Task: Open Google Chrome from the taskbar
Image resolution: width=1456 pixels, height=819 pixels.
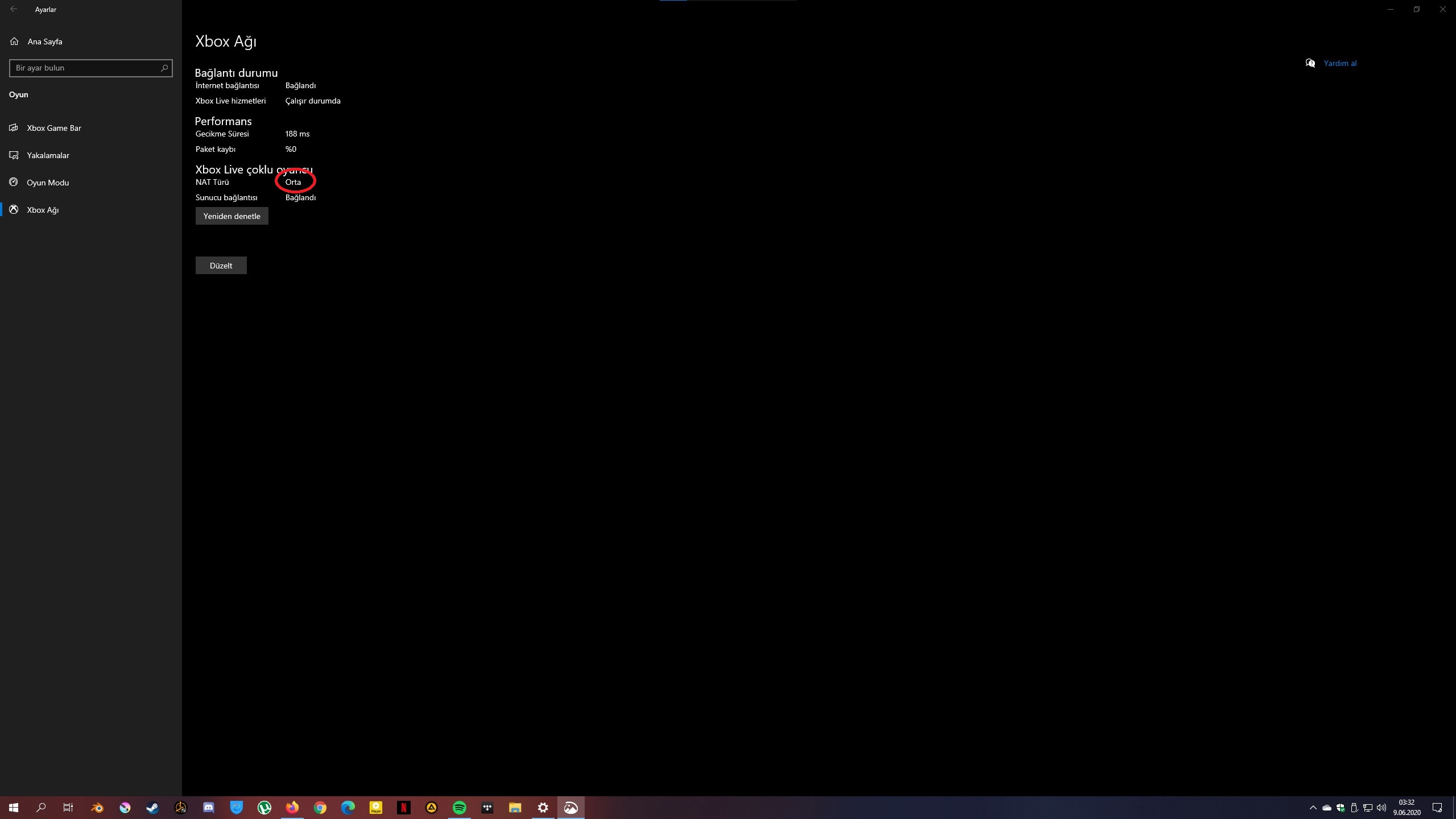Action: pos(320,808)
